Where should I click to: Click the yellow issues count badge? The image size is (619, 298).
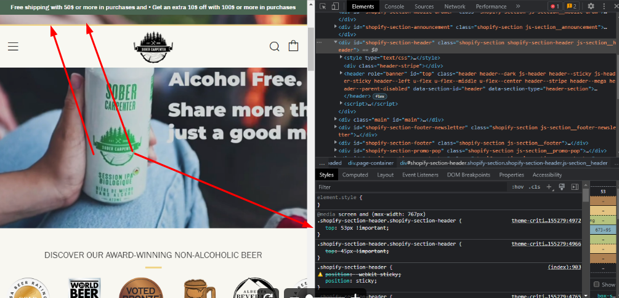point(571,6)
